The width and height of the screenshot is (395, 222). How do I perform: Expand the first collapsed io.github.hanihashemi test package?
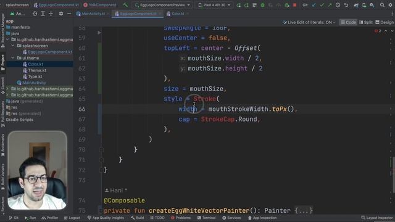click(7, 89)
